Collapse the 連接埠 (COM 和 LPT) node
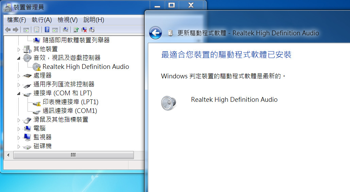 coord(19,94)
